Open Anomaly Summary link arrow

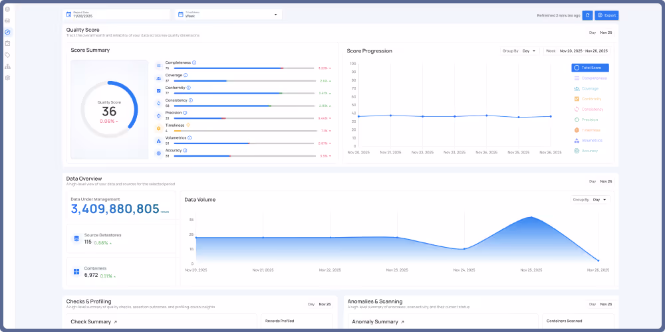402,322
